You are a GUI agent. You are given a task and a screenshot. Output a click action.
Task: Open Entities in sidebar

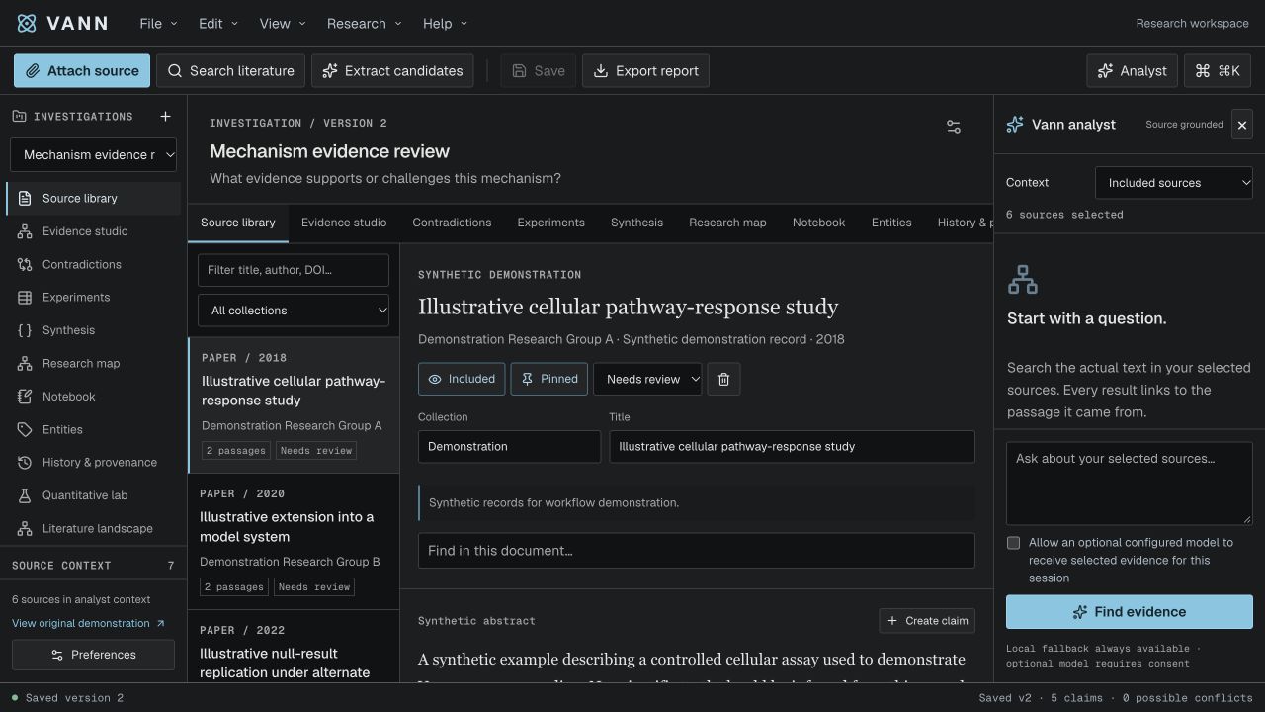tap(94, 429)
